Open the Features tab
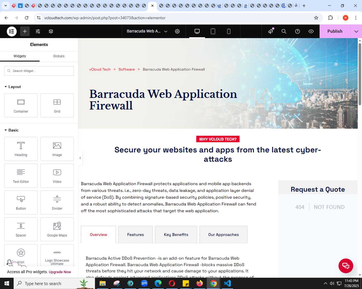Image resolution: width=362 pixels, height=289 pixels. pos(135,235)
